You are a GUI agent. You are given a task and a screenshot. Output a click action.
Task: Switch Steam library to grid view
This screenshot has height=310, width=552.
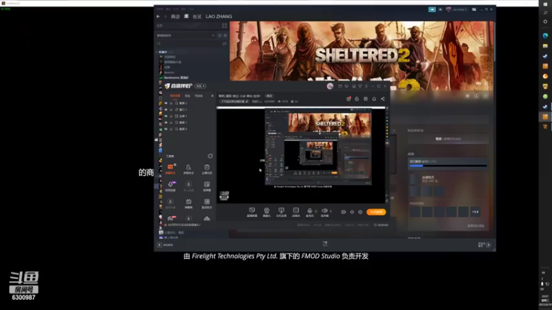(x=224, y=25)
